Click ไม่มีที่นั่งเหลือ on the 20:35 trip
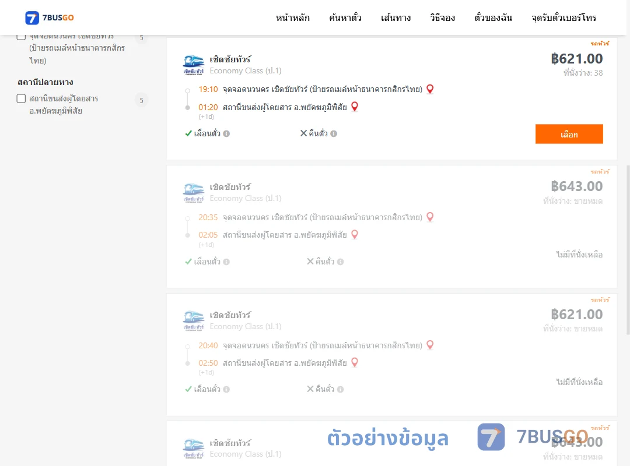Screen dimensions: 630x466 (x=579, y=255)
